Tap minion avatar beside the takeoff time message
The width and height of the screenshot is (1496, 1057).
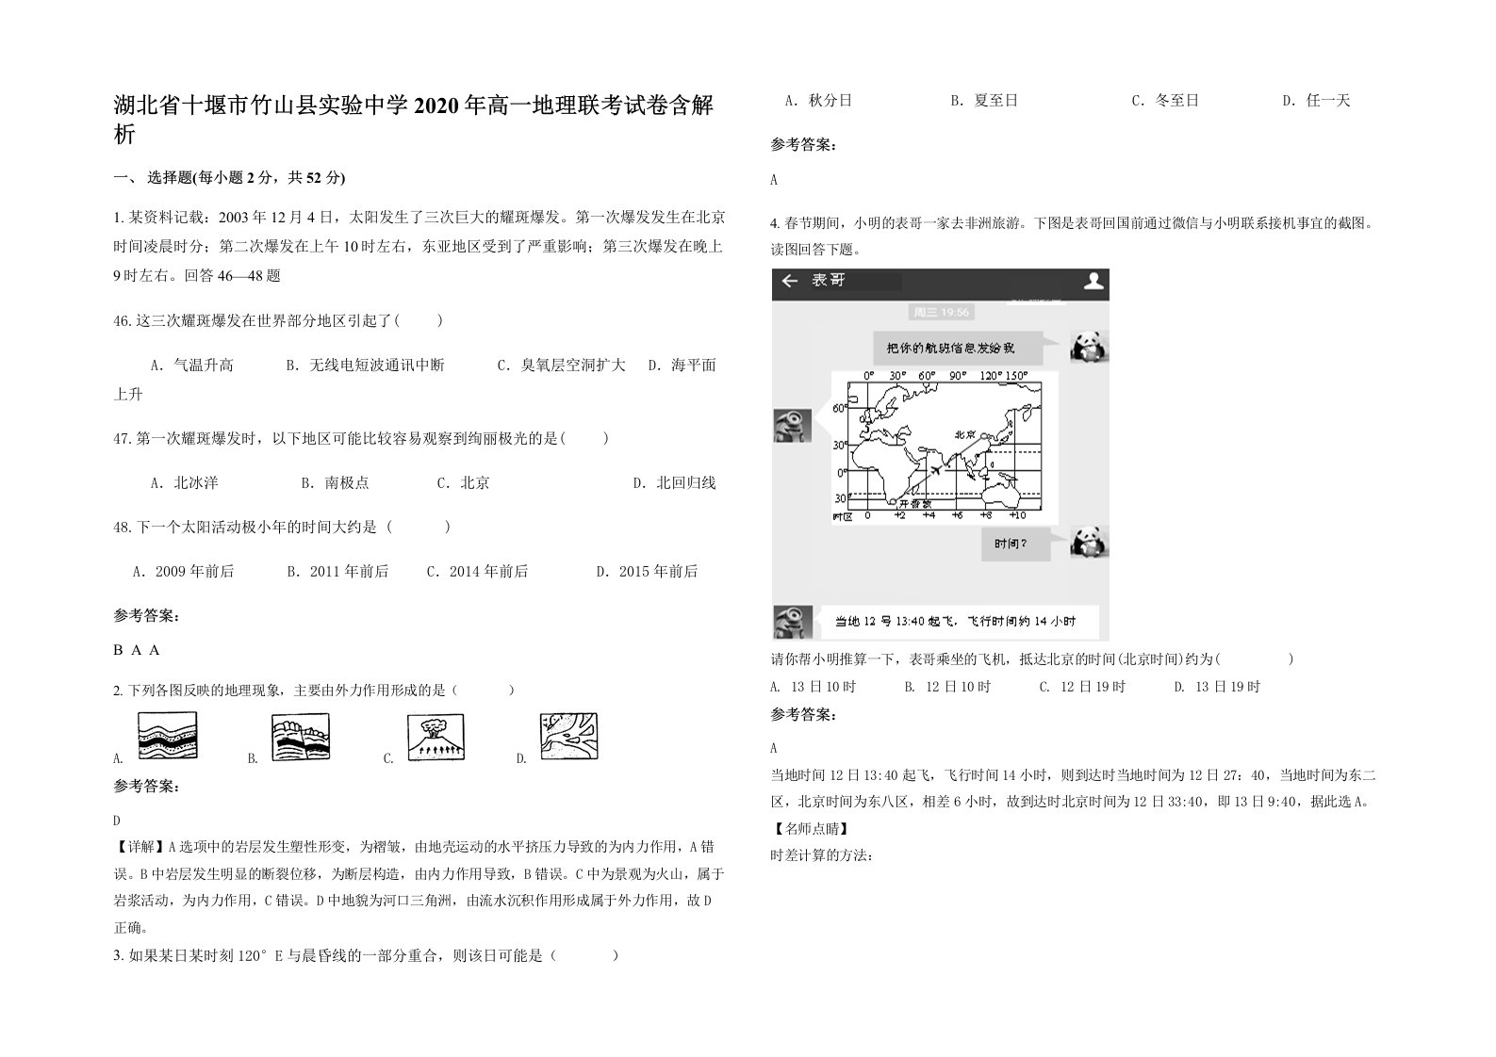pyautogui.click(x=792, y=622)
